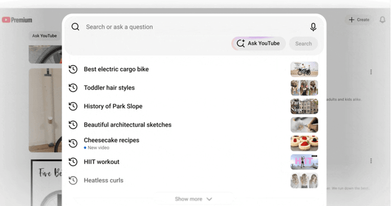
Task: Click the Create button
Action: click(359, 19)
